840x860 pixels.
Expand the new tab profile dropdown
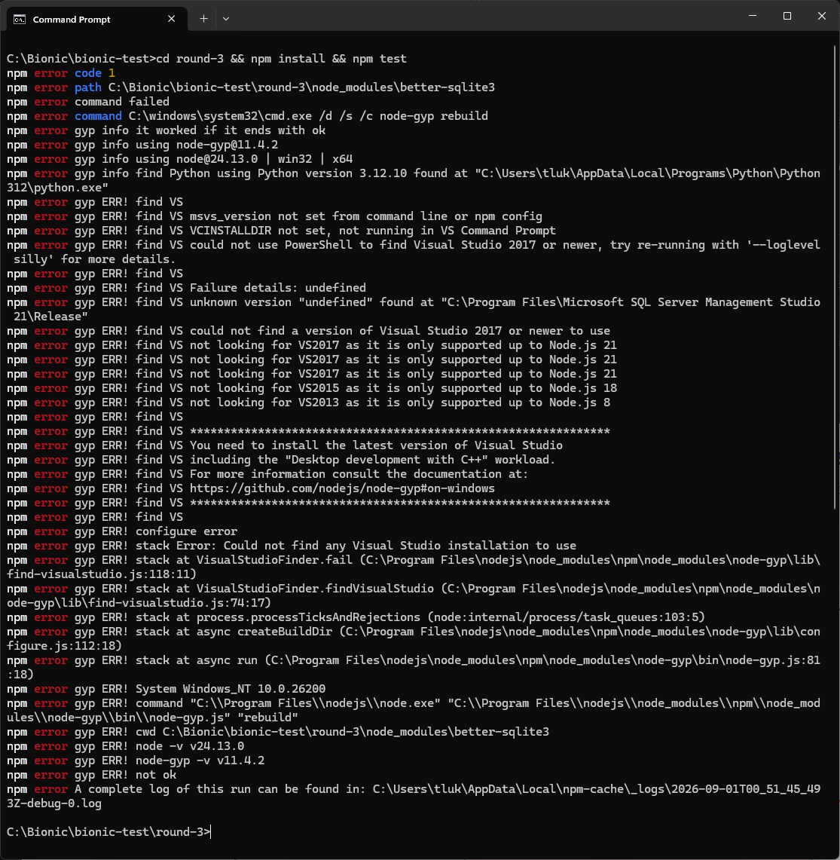pos(226,19)
